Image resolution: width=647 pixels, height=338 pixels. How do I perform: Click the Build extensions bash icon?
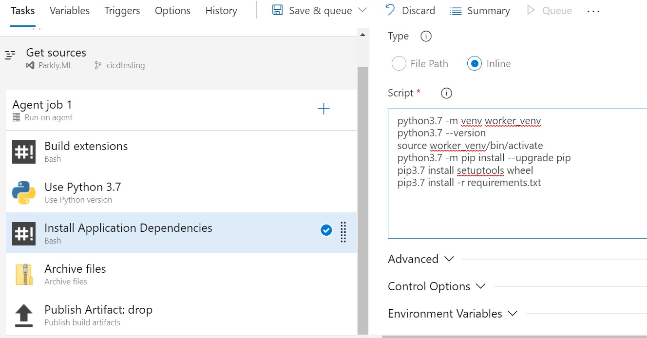coord(24,152)
